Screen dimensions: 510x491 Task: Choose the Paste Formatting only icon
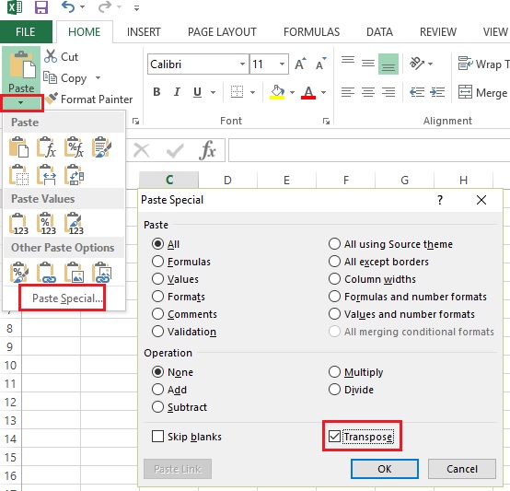pos(18,272)
